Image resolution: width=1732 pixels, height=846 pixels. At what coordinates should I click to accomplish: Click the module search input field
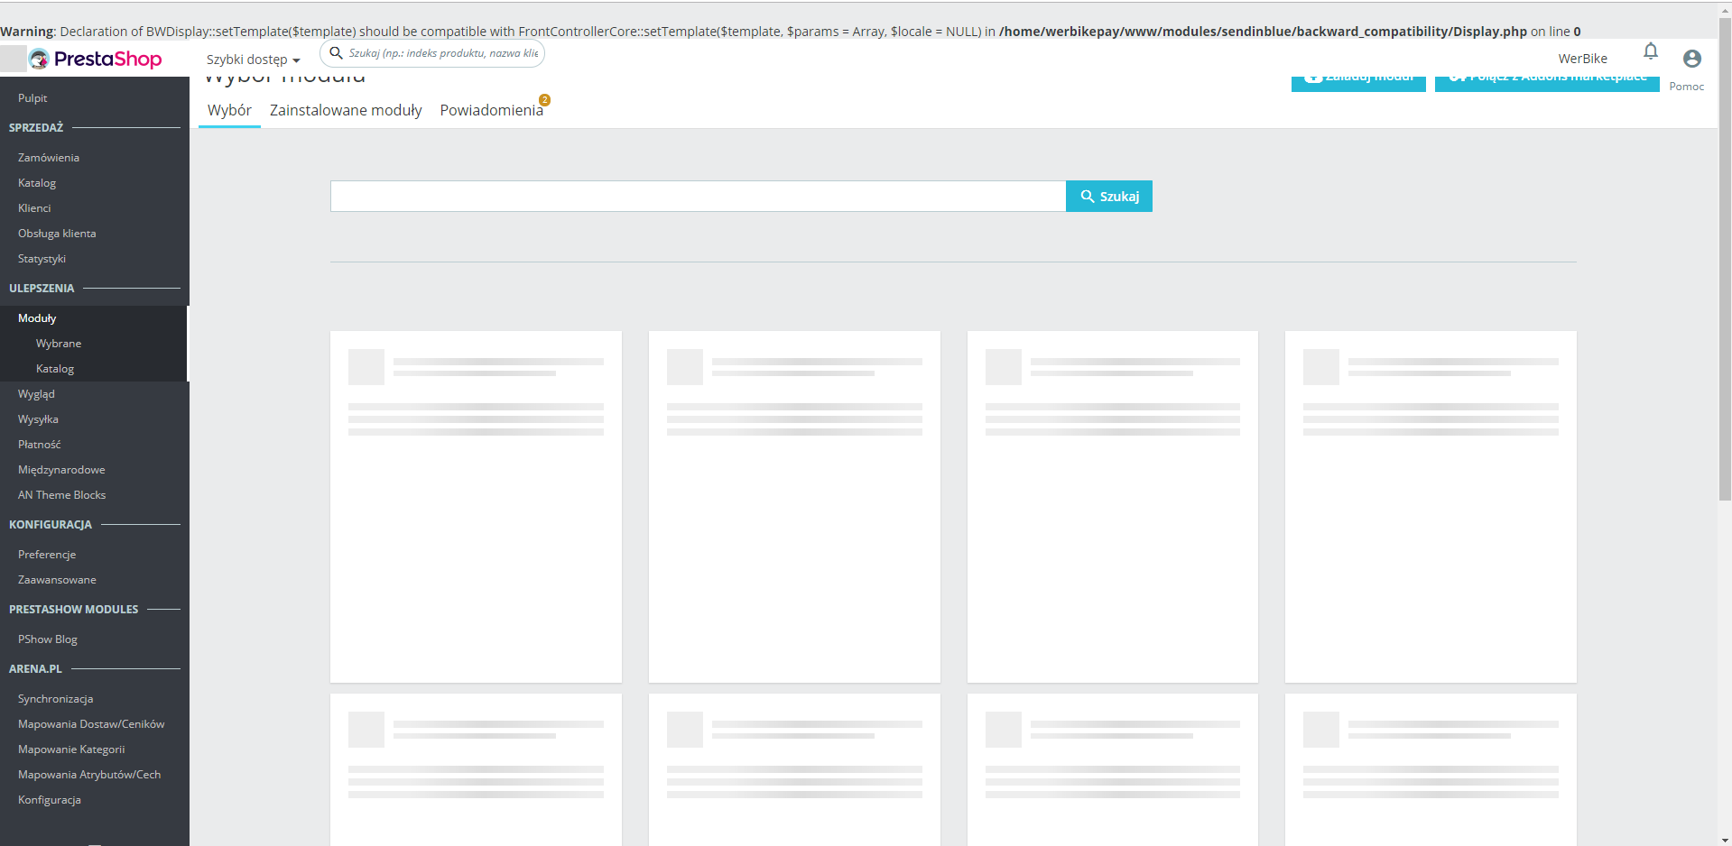pos(695,196)
